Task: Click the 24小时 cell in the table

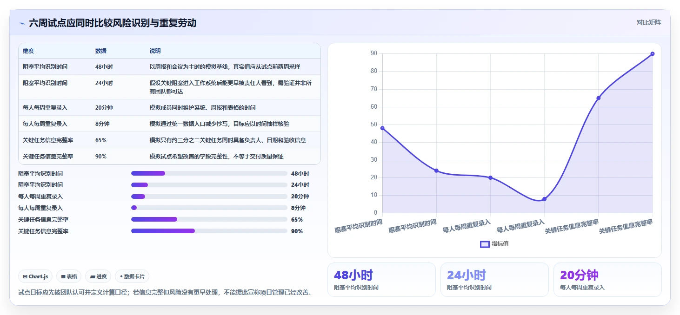Action: tap(104, 83)
